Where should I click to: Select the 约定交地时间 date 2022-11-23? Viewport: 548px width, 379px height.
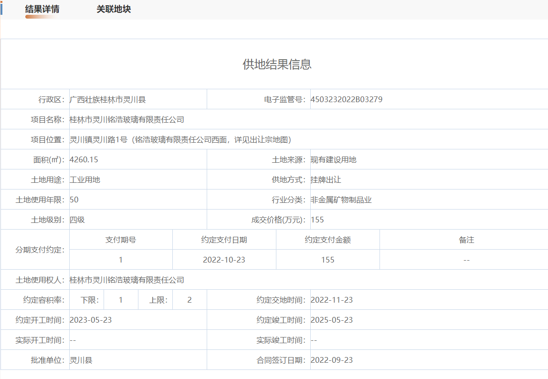(x=331, y=300)
